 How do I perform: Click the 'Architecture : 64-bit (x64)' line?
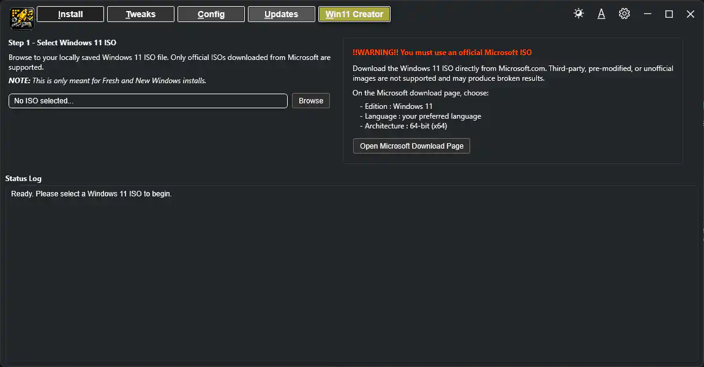403,126
